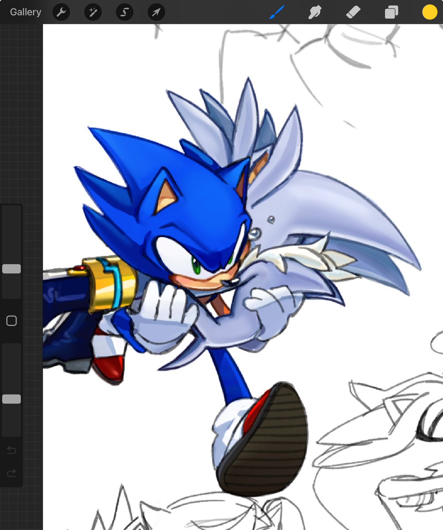Image resolution: width=443 pixels, height=530 pixels.
Task: Activate the Selection tool
Action: (125, 12)
